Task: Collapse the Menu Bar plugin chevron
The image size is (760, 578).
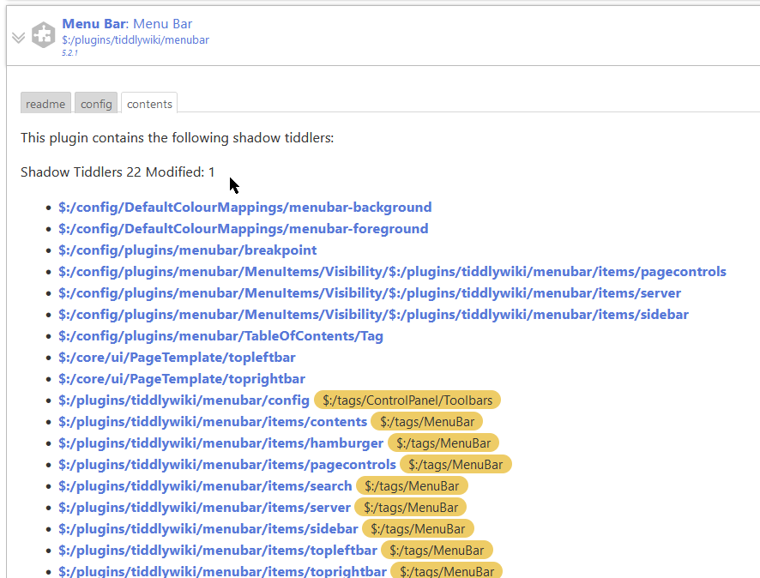Action: pyautogui.click(x=18, y=38)
